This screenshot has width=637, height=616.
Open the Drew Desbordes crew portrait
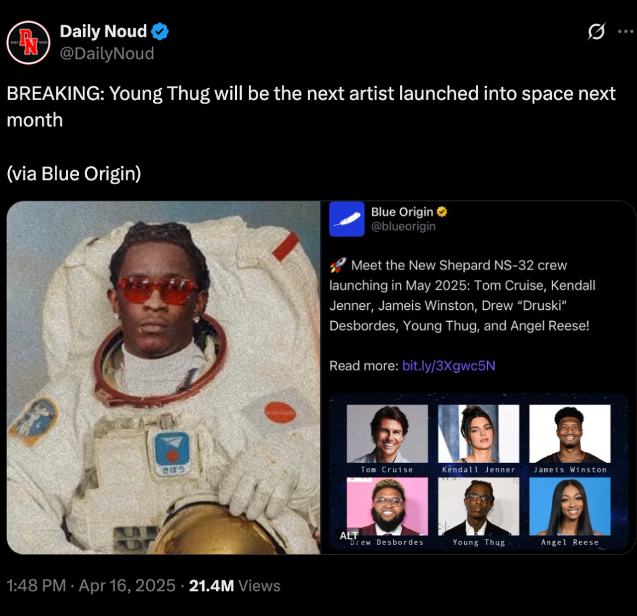387,506
